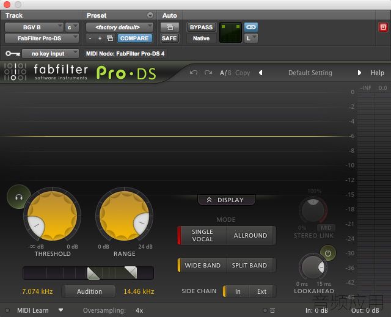
Task: Open the MIDI Learn dropdown arrow
Action: click(60, 310)
